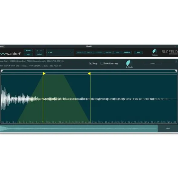The height and width of the screenshot is (179, 178).
Task: Select the white trim end marker
Action: (176, 71)
